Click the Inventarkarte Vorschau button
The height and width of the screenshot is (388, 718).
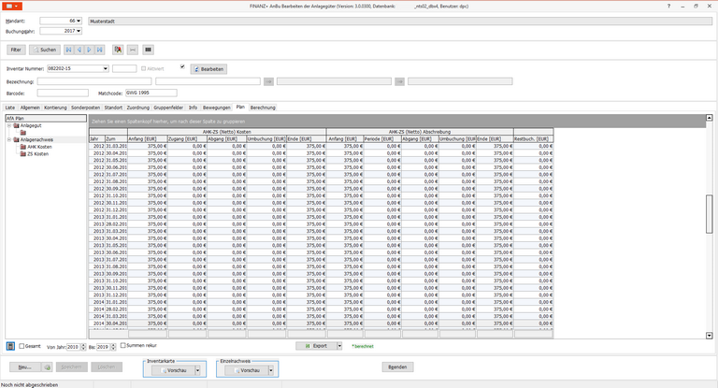(173, 370)
